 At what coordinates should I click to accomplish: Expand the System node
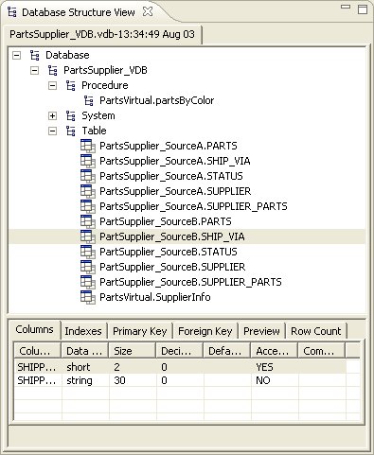(52, 116)
